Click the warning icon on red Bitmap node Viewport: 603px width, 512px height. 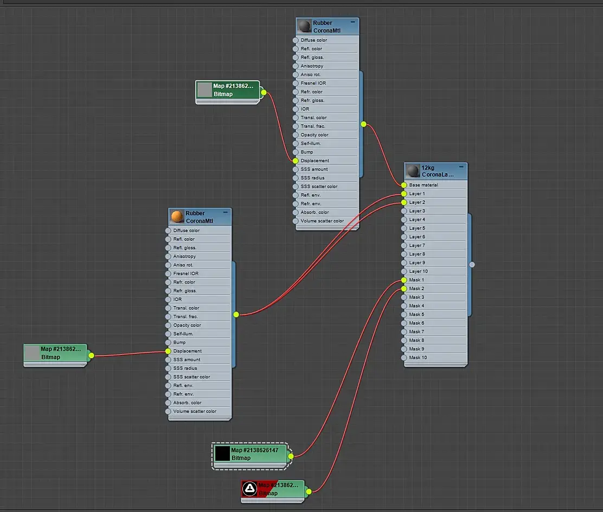249,489
